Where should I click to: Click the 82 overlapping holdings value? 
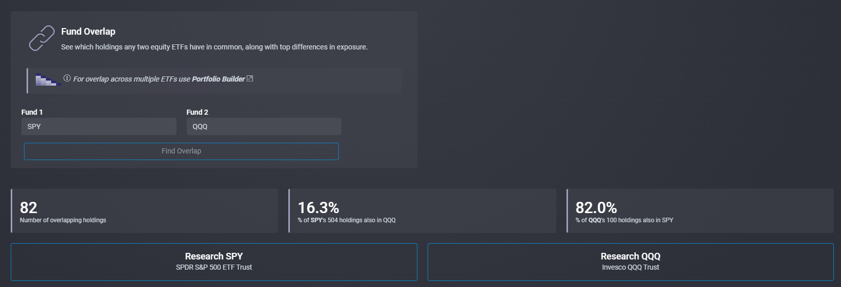pyautogui.click(x=29, y=207)
